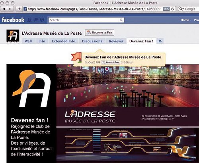Click the address bar URL field
Viewport: 199px width, 163px height.
click(93, 9)
